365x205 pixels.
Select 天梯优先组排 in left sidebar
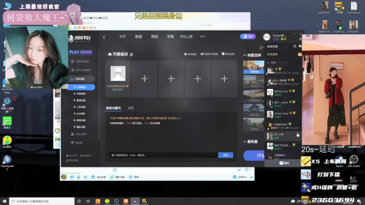(x=80, y=61)
